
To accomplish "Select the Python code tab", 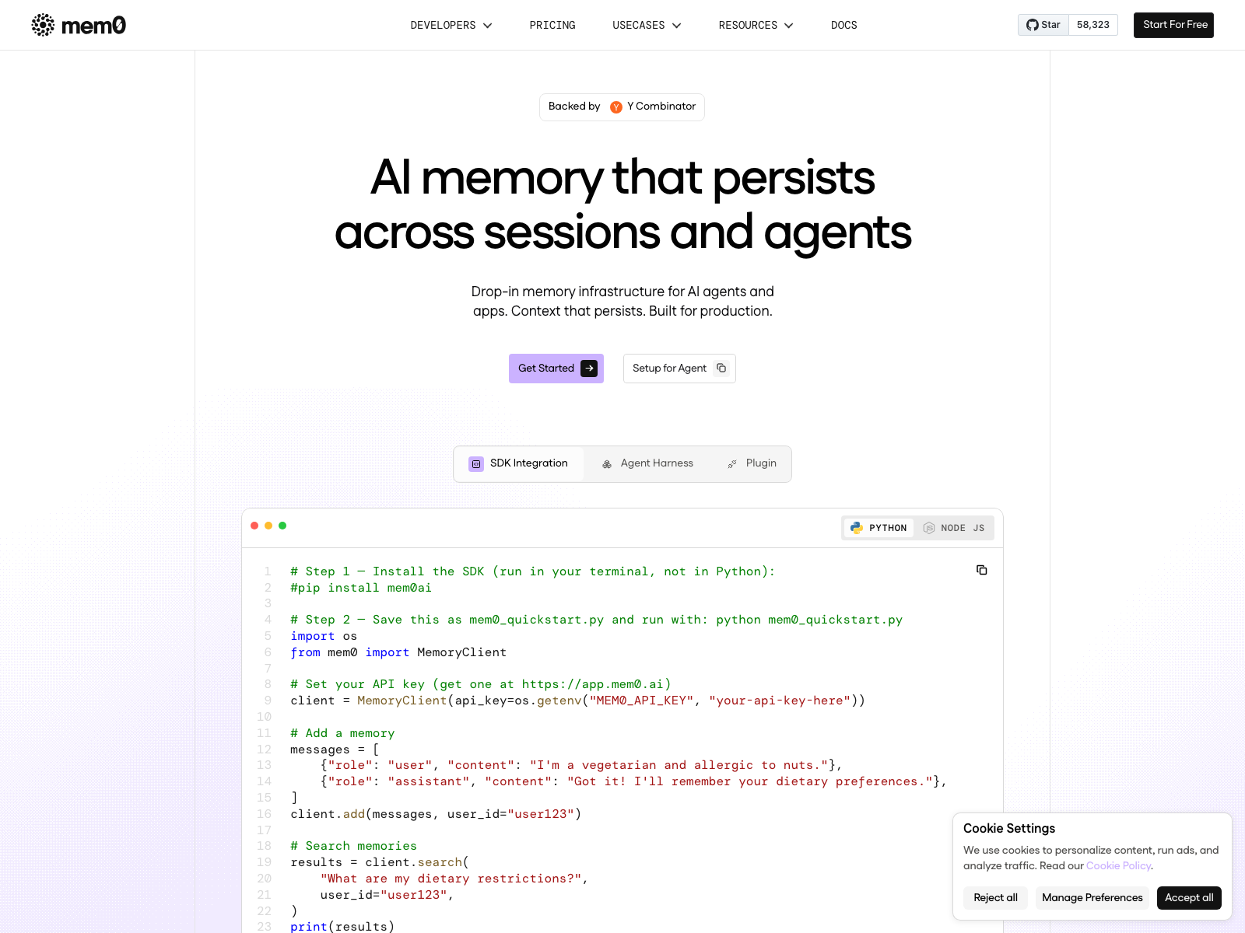I will [879, 528].
